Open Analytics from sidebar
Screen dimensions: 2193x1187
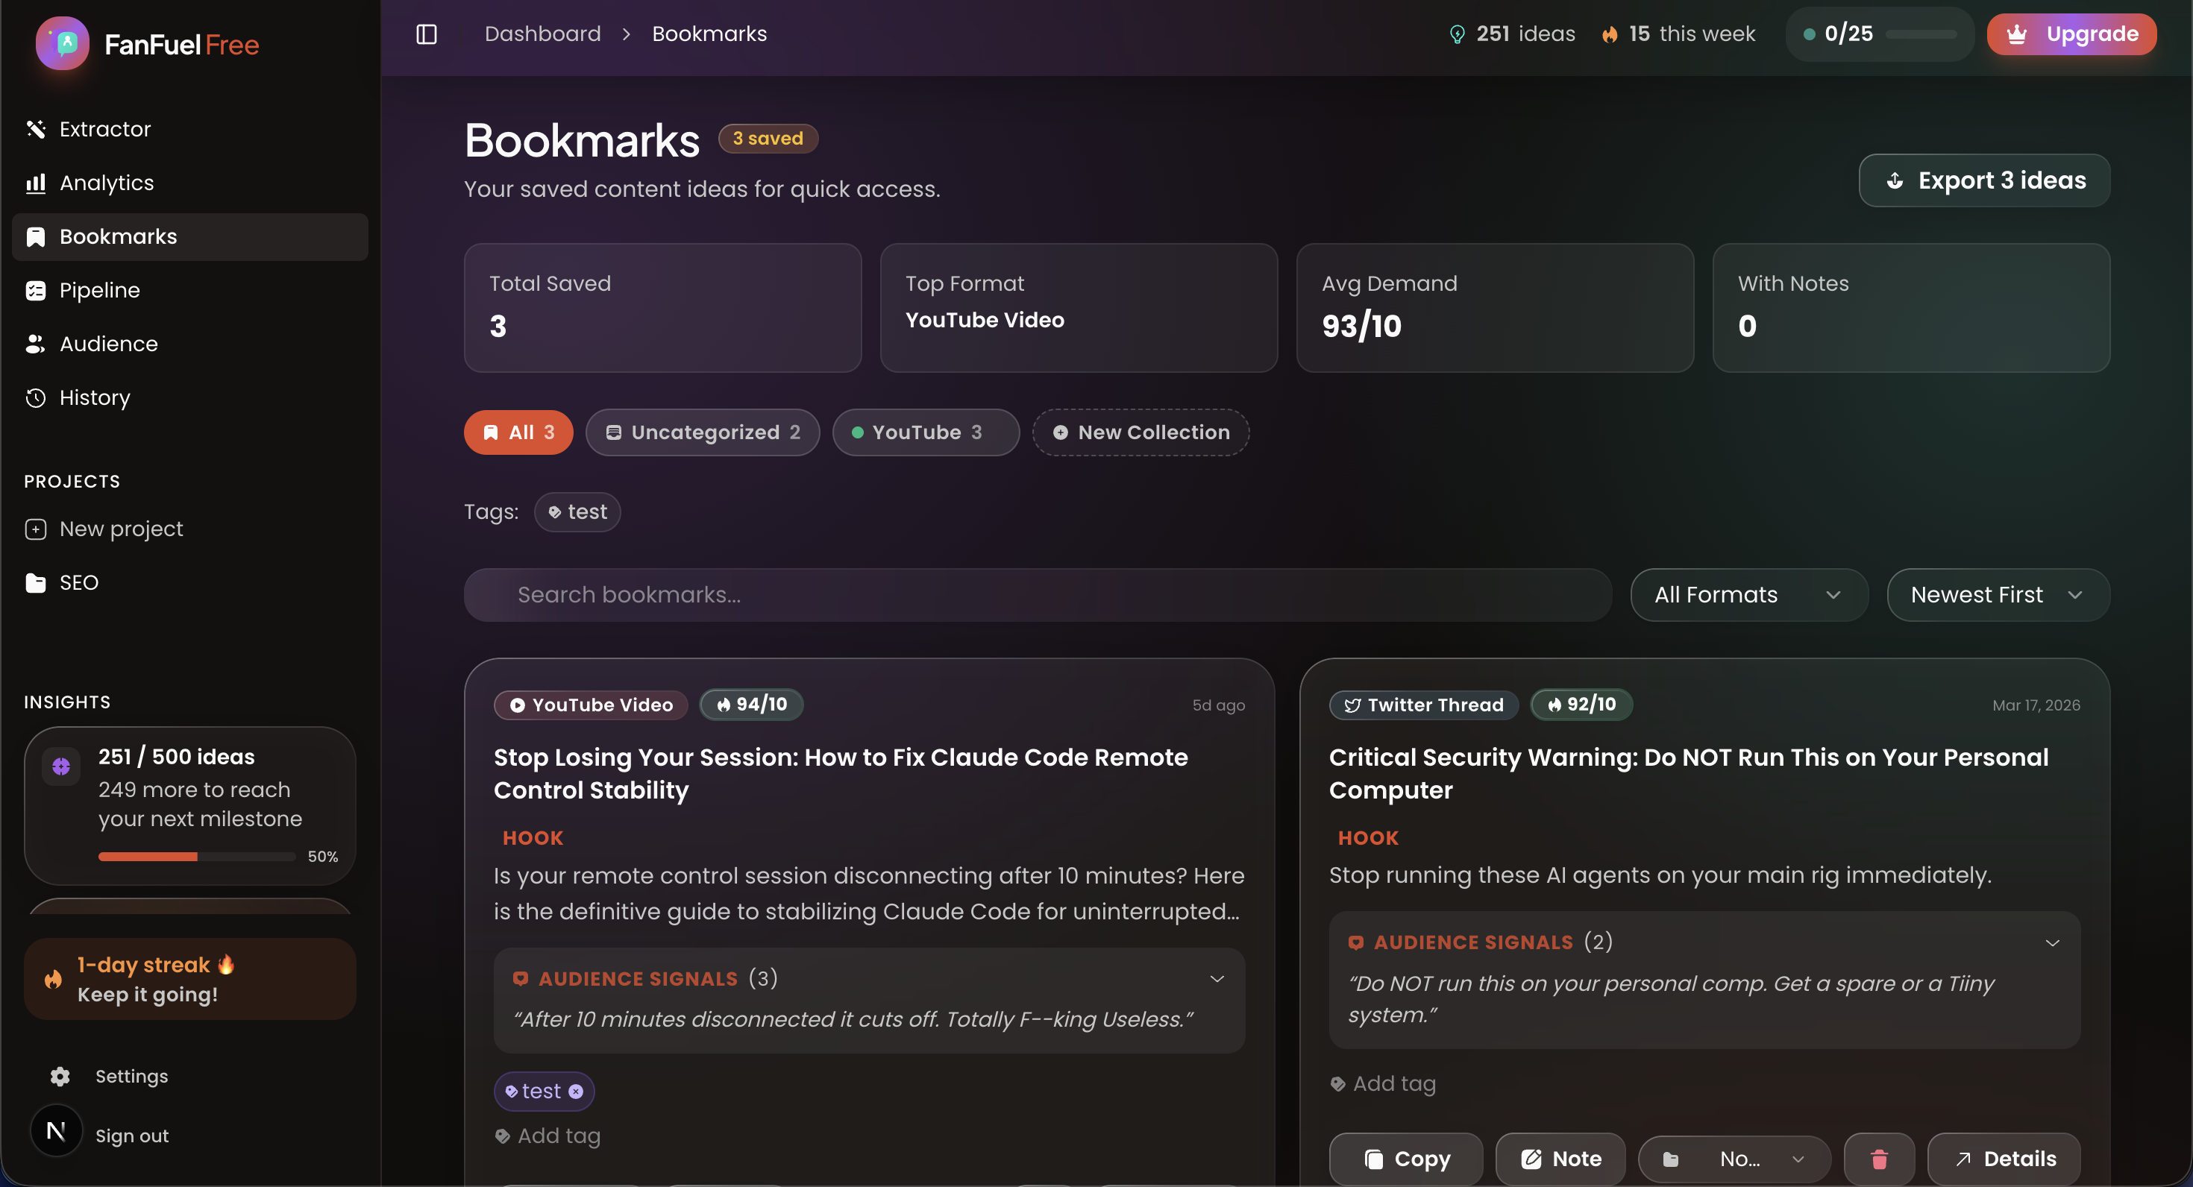107,183
